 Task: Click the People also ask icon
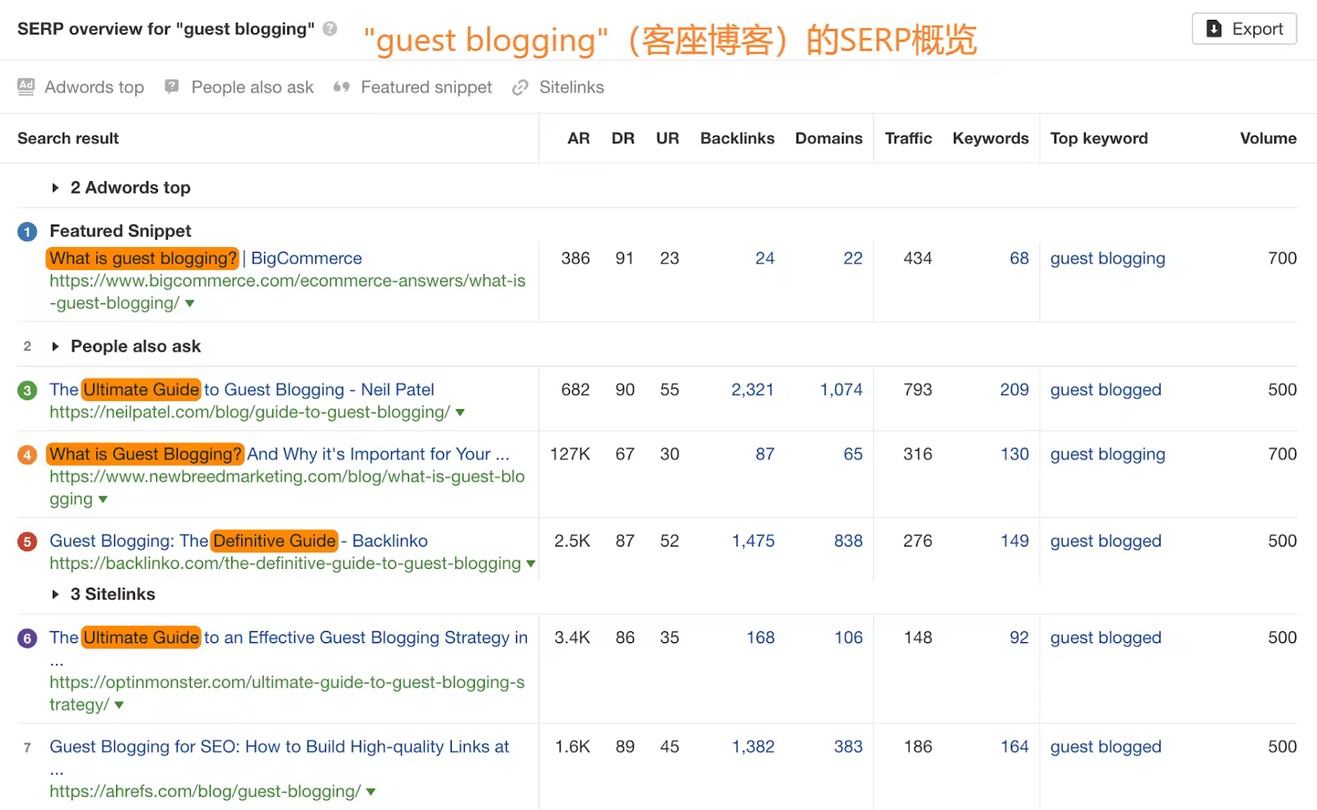(172, 86)
